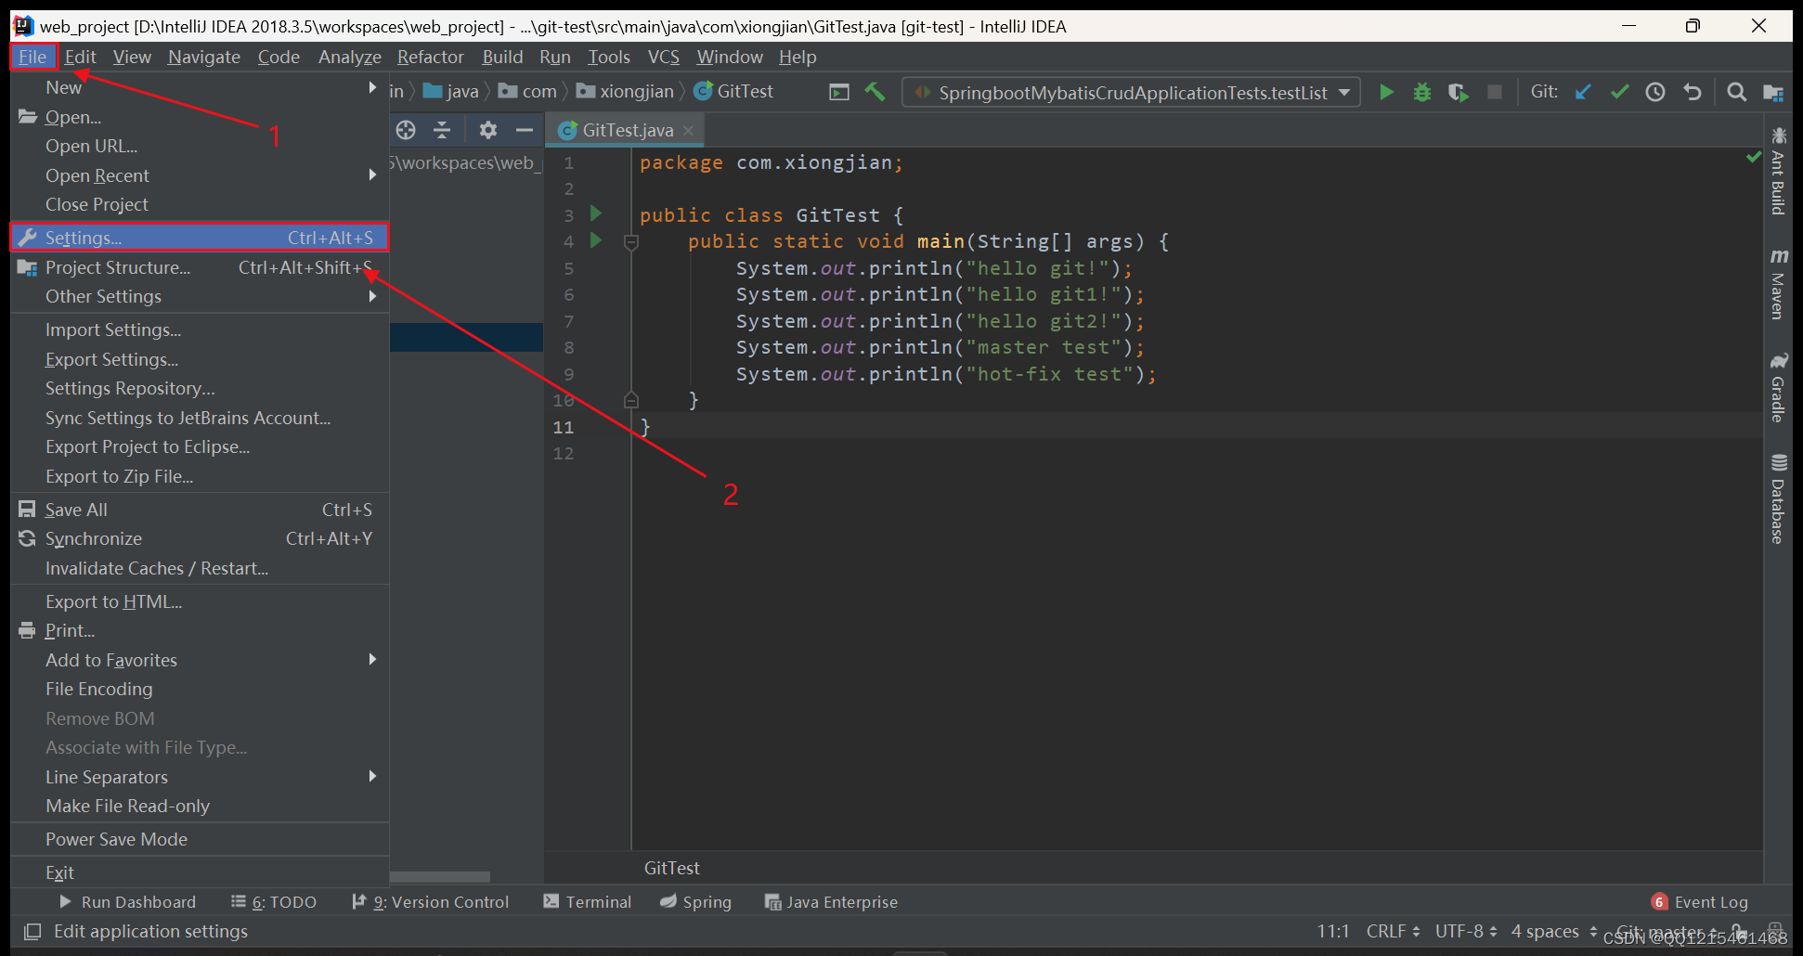Click the tool windows toggle icon bottom-left
1803x956 pixels.
[32, 931]
